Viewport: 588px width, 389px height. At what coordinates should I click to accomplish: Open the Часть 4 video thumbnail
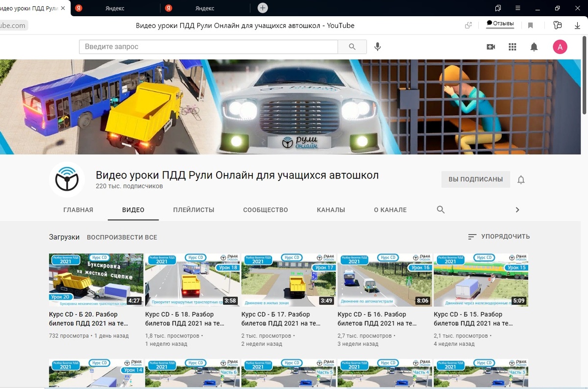pos(385,374)
